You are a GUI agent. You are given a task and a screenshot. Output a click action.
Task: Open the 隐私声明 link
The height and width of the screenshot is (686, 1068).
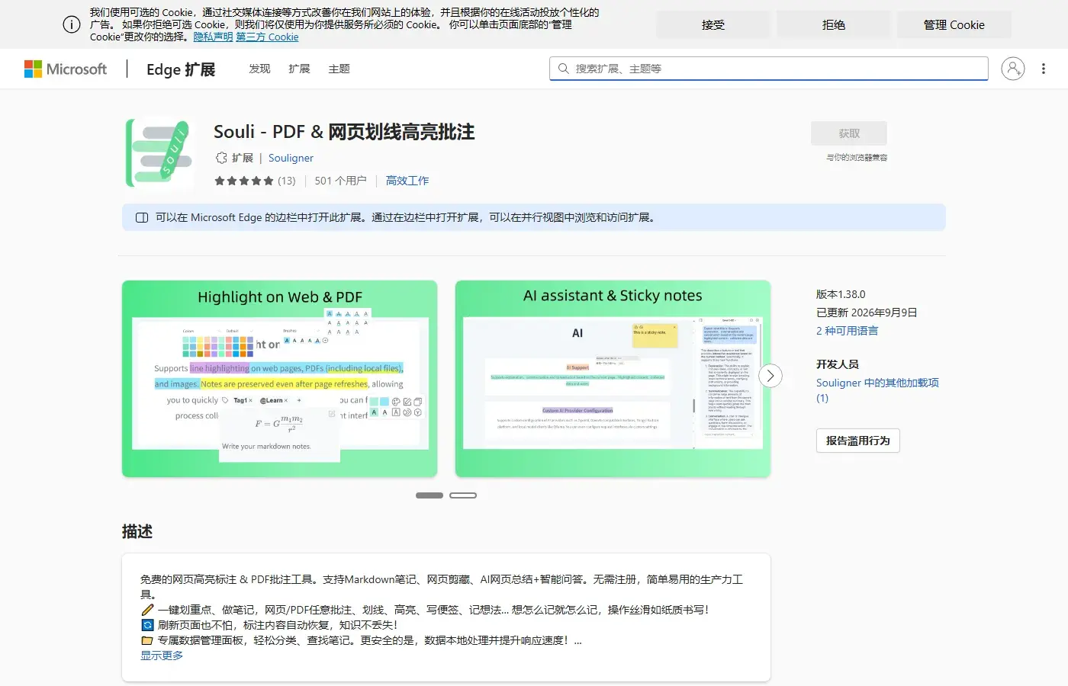[213, 37]
